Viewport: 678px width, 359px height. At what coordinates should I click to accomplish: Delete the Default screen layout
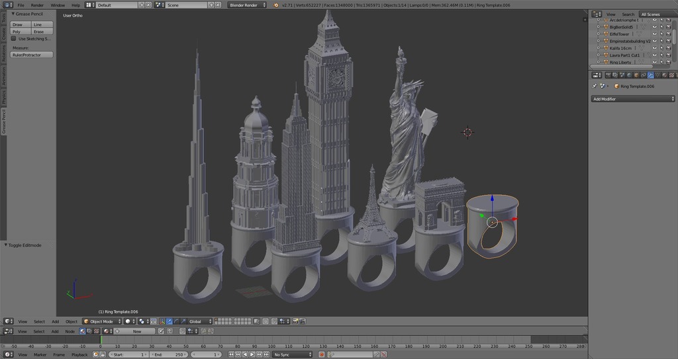coord(148,5)
